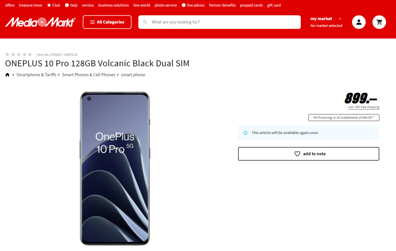This screenshot has width=396, height=251.
Task: Open the shopping cart icon
Action: (379, 22)
